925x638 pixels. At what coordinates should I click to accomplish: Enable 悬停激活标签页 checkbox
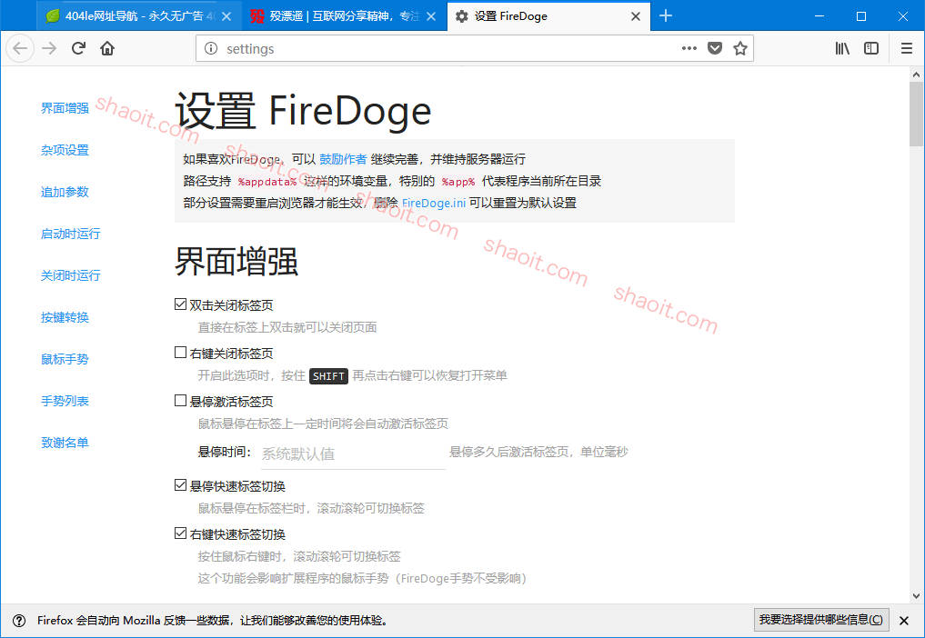pos(180,401)
